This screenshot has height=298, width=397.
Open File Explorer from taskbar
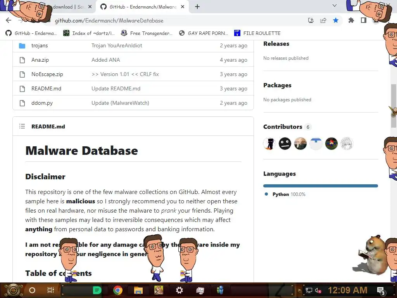click(x=138, y=290)
